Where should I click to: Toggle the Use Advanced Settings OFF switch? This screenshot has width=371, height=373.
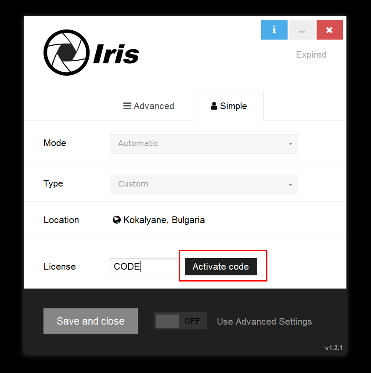(x=180, y=321)
